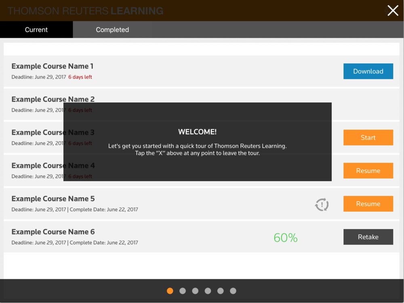The image size is (404, 303).
Task: Close the tour with the X icon
Action: point(393,11)
